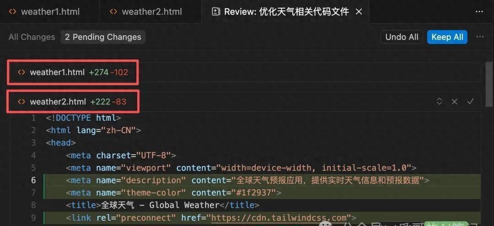This screenshot has height=226, width=494.
Task: Switch to the weather1.html editor tab
Action: click(x=49, y=11)
